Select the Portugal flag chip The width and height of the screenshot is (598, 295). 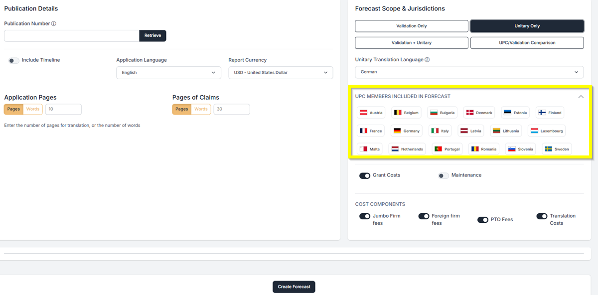point(447,149)
